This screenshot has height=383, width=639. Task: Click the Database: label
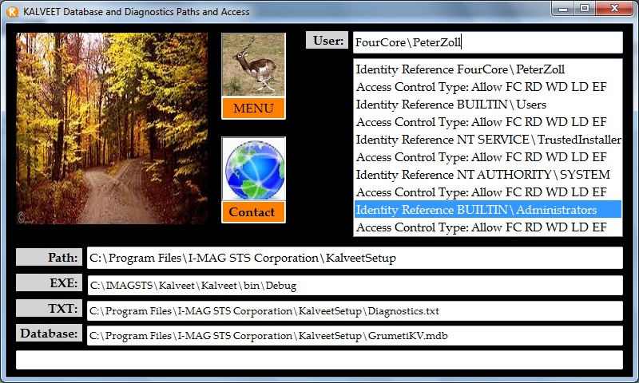(49, 333)
